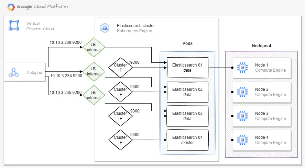Click the :9300 port label near Elasticsearch 02
Viewport: 305px width, 168px height.
tap(134, 87)
